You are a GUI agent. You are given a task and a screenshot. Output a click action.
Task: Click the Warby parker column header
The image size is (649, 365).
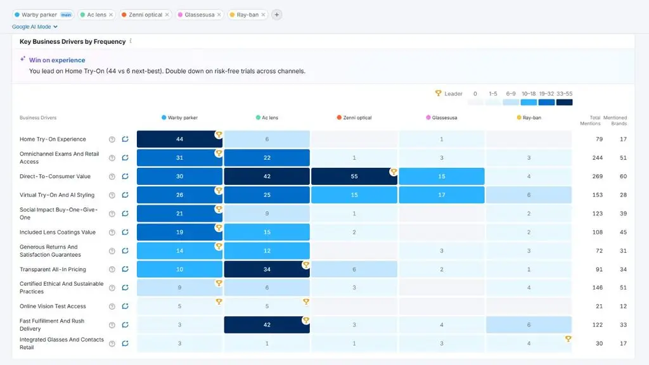click(179, 117)
